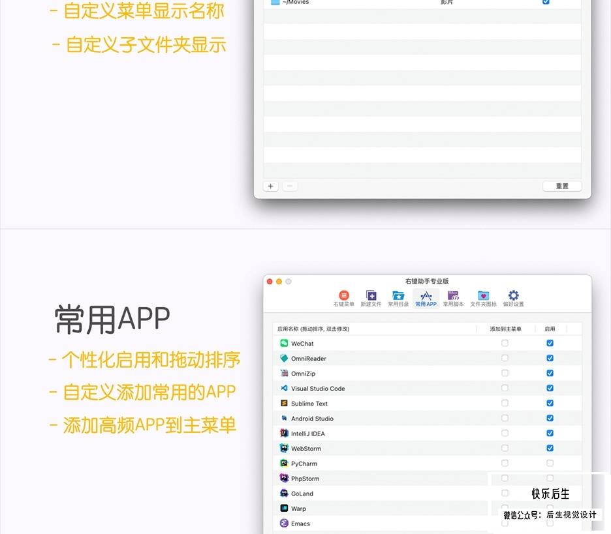
Task: Click the 添加到主菜单 column header
Action: point(505,329)
